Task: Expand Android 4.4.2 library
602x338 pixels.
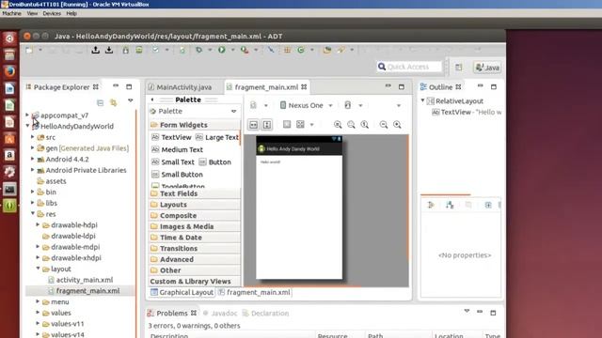Action: pyautogui.click(x=33, y=159)
